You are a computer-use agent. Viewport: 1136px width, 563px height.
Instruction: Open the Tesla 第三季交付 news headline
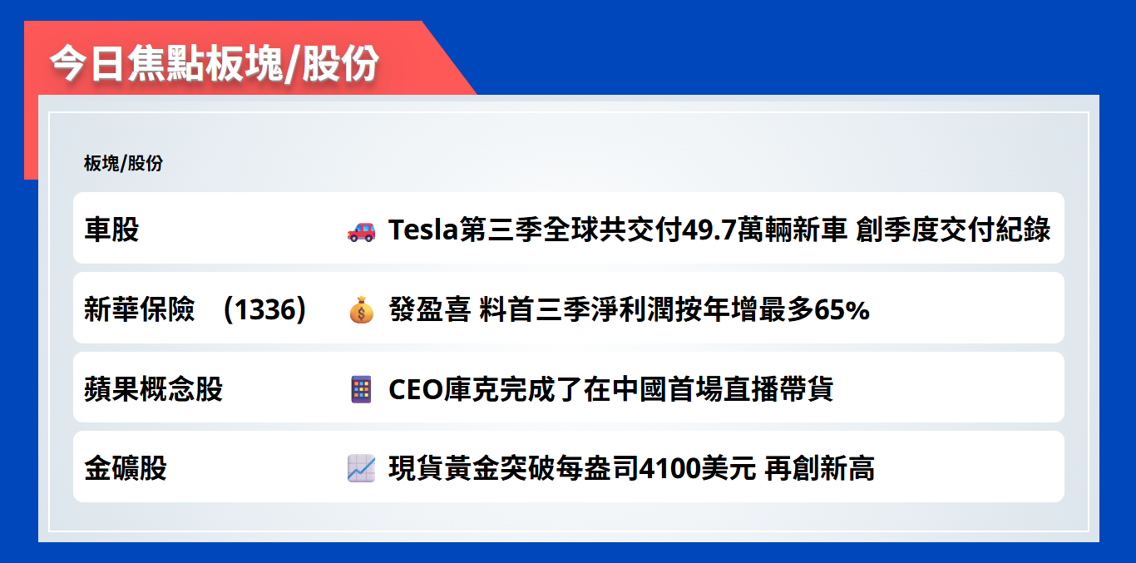(719, 230)
